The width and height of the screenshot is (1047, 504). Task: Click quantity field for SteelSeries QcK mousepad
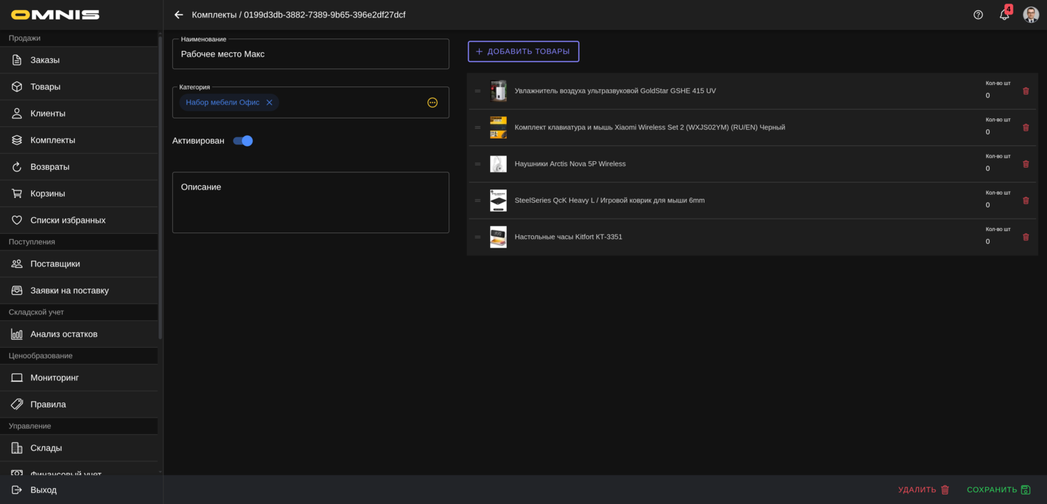(x=996, y=205)
